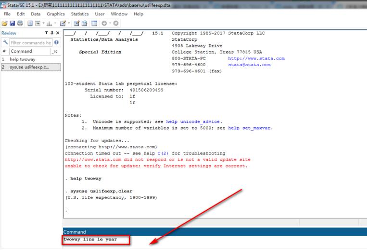Open the http://www.stata.com link
This screenshot has height=251, width=367.
pos(256,59)
